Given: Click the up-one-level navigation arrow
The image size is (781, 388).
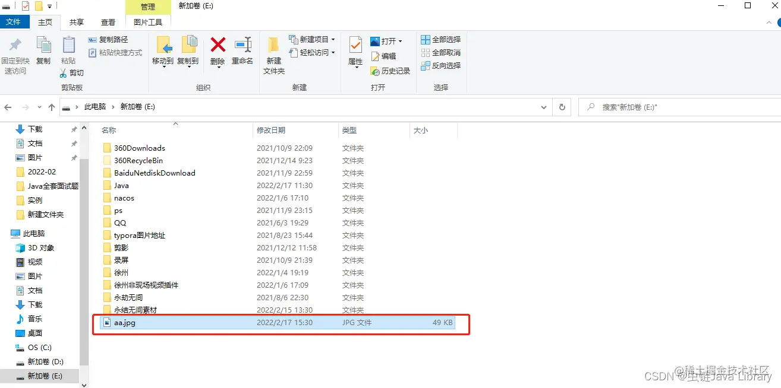Looking at the screenshot, I should tap(52, 107).
